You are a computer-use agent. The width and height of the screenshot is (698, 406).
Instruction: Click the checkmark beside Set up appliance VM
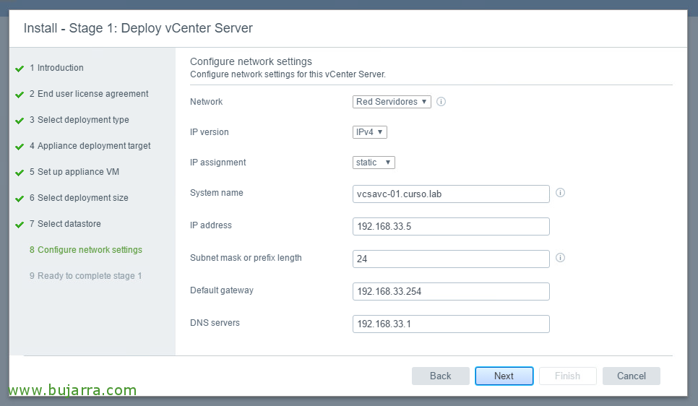(20, 172)
